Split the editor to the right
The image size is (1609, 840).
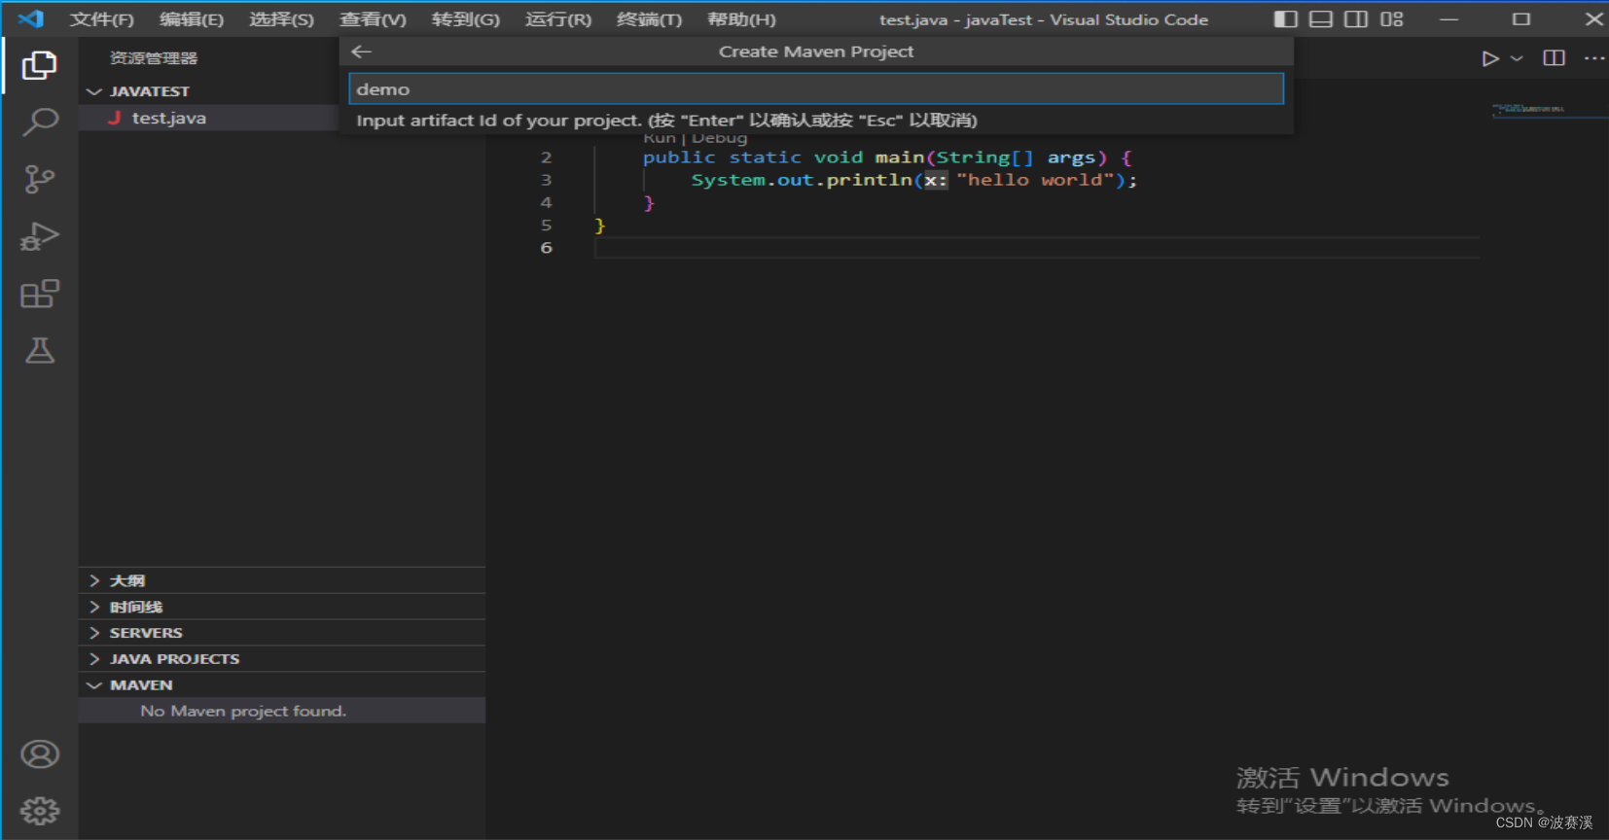[x=1554, y=58]
